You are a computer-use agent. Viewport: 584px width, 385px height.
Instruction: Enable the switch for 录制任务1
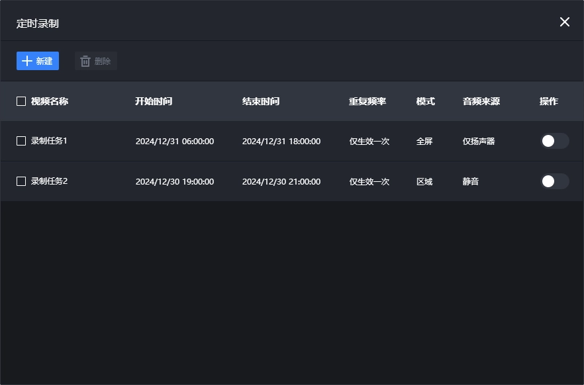(x=554, y=141)
